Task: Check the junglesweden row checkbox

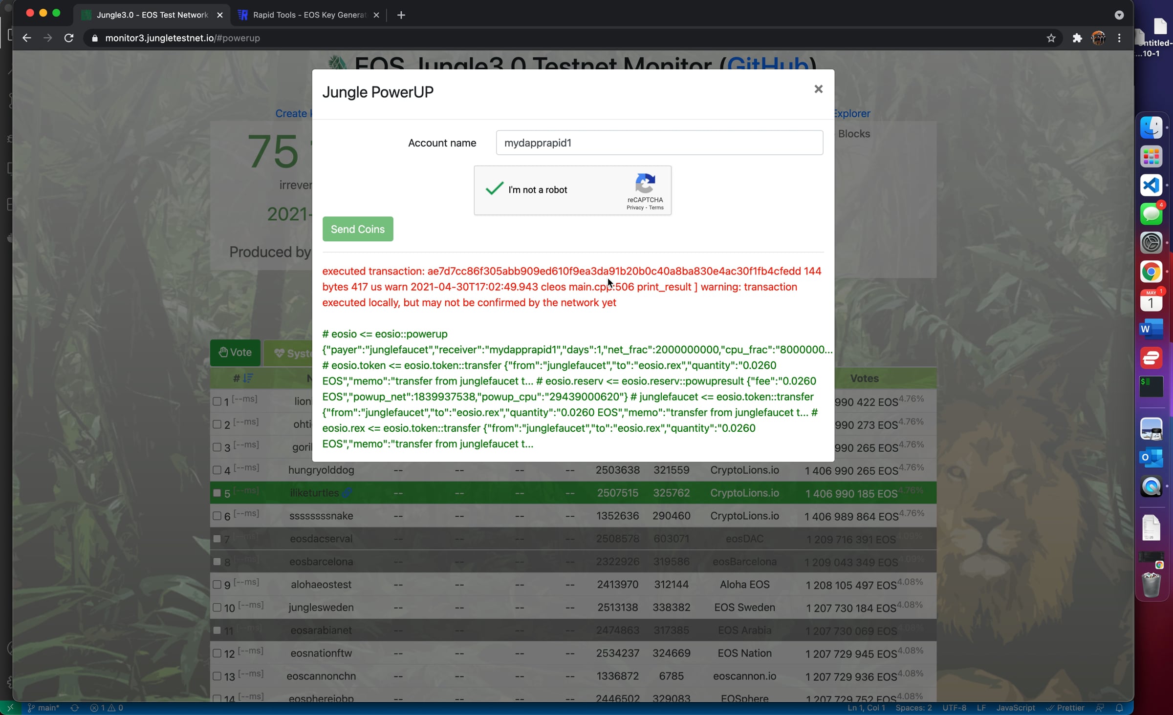Action: [217, 608]
